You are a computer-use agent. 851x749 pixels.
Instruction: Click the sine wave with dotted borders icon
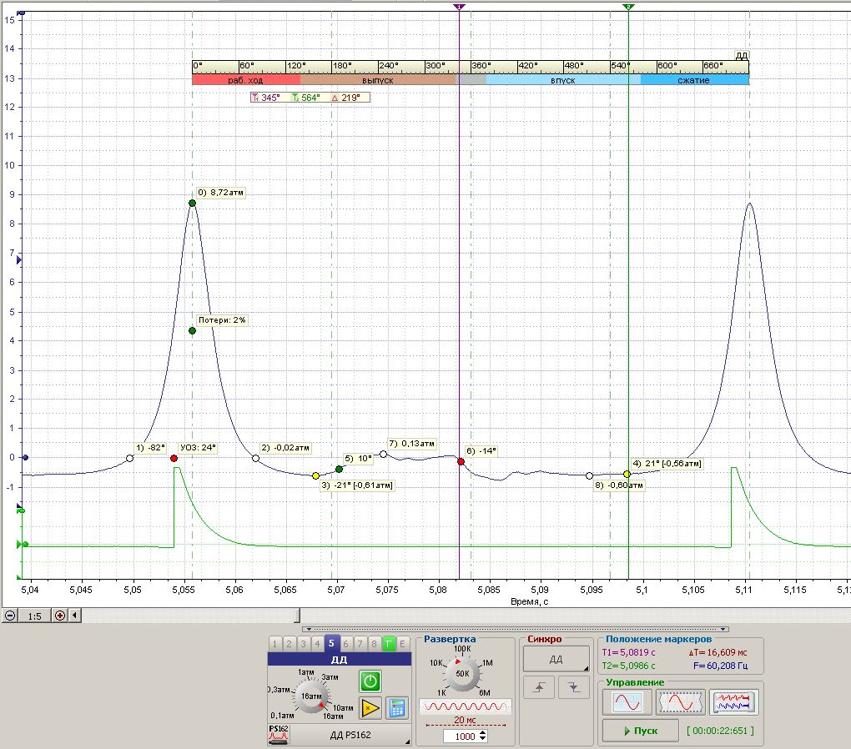tap(680, 702)
